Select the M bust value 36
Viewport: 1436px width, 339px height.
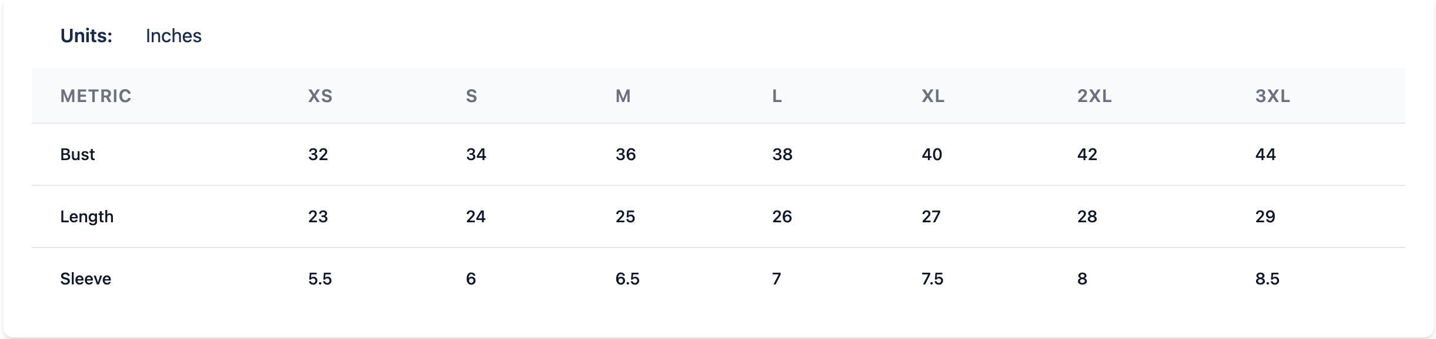[625, 154]
